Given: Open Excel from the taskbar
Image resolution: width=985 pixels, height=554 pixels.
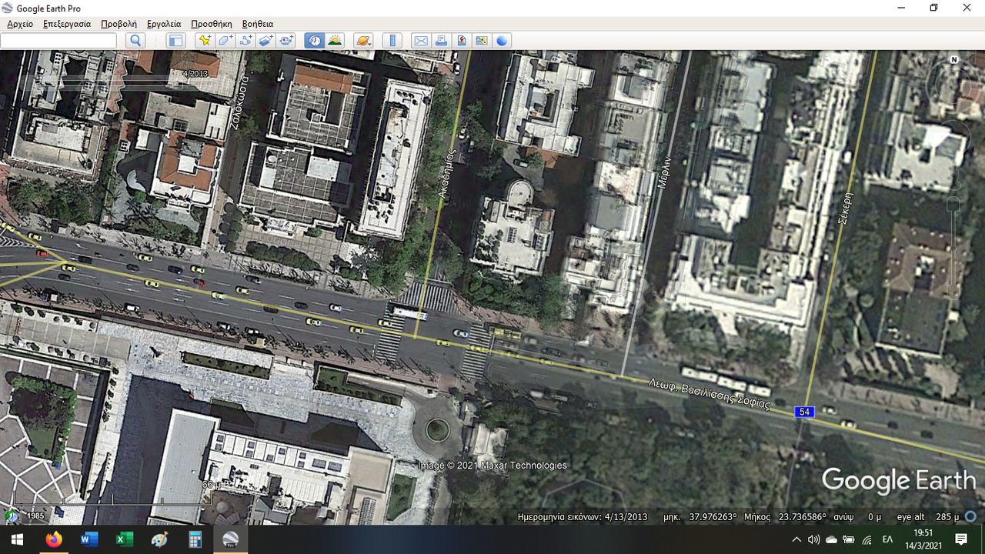Looking at the screenshot, I should click(x=124, y=539).
